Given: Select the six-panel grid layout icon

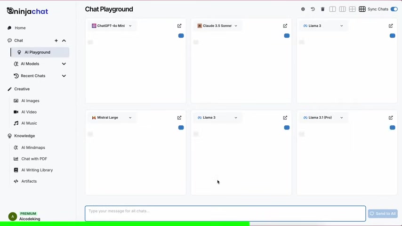Looking at the screenshot, I should (362, 9).
